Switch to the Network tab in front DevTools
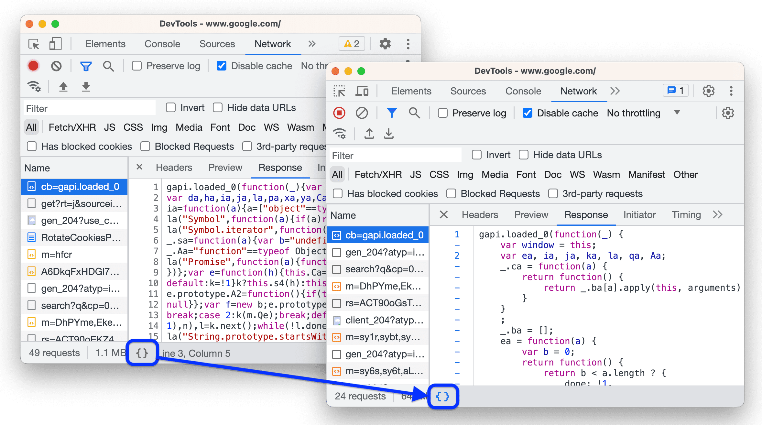 [578, 92]
